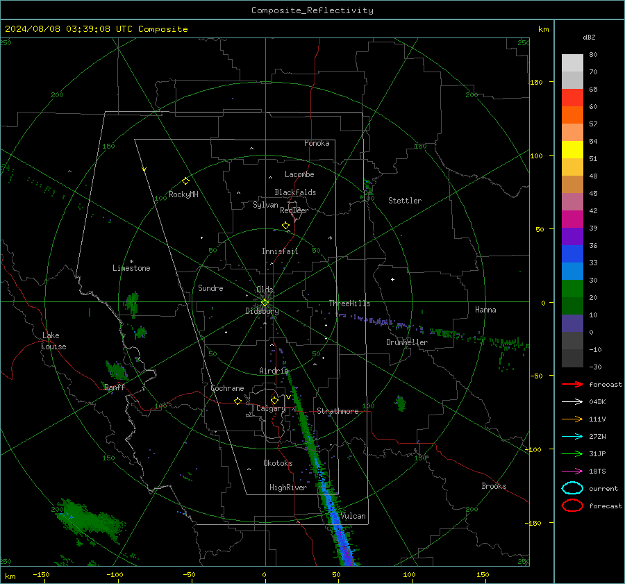Screen dimensions: 625x584
Task: Click the green 31JP arrow icon
Action: pos(572,453)
